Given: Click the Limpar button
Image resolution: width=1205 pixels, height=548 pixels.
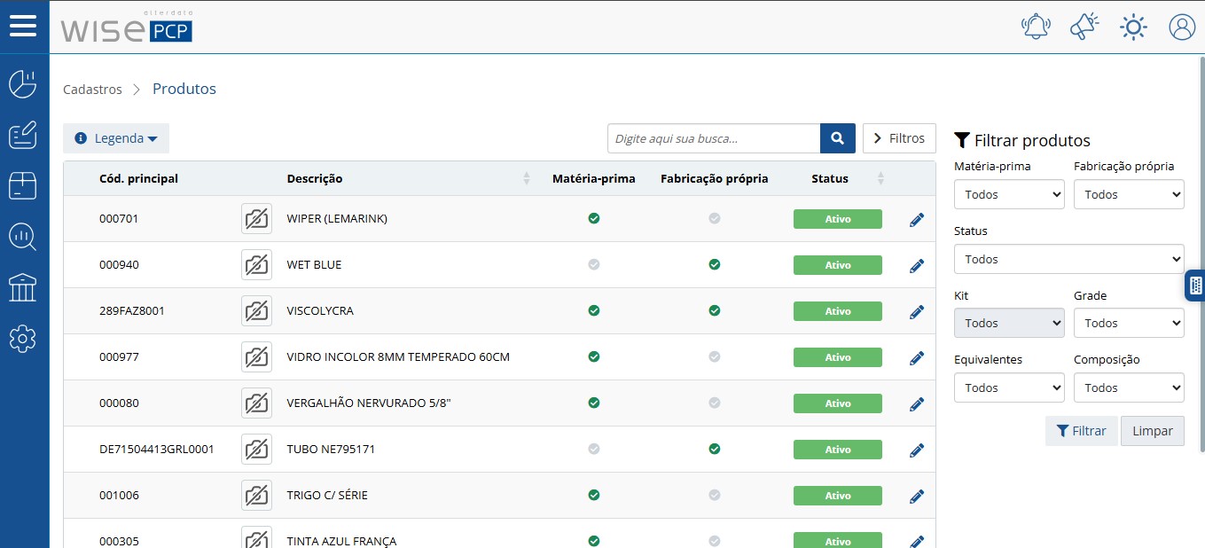Looking at the screenshot, I should pyautogui.click(x=1153, y=431).
